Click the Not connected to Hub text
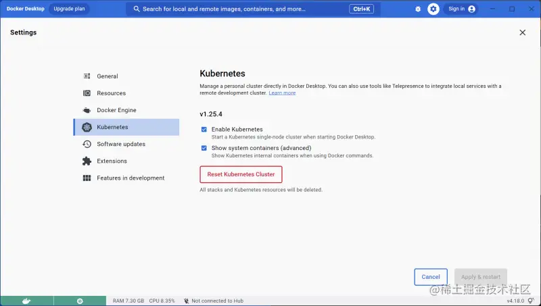Image resolution: width=541 pixels, height=306 pixels. point(217,301)
